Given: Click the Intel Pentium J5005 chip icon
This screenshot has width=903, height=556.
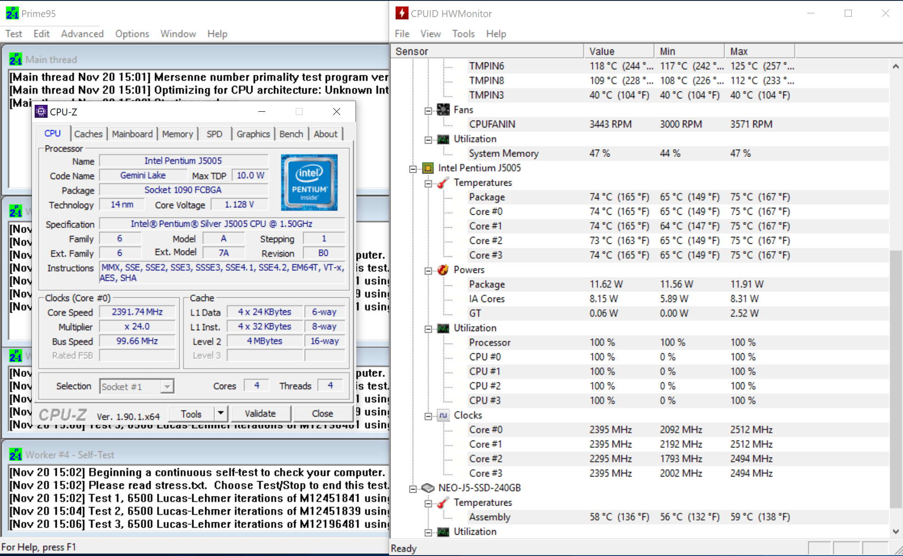Looking at the screenshot, I should click(x=428, y=168).
